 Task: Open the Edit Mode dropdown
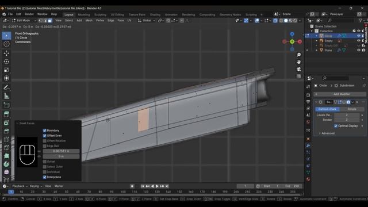tap(24, 21)
